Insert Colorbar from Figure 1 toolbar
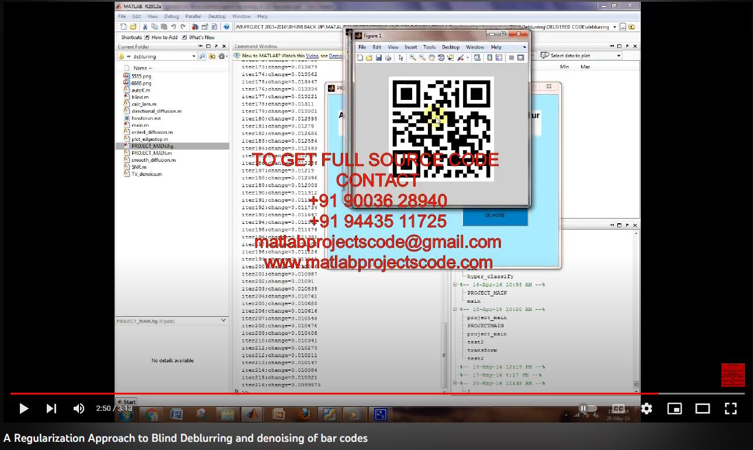 (x=490, y=58)
